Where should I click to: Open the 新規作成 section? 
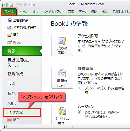(15, 74)
